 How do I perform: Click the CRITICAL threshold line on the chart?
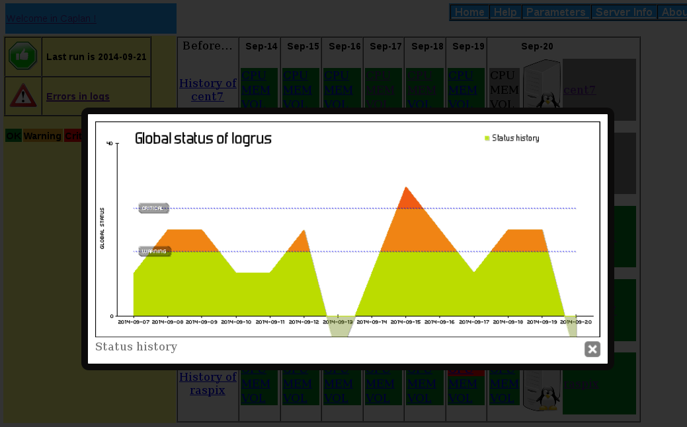point(153,208)
